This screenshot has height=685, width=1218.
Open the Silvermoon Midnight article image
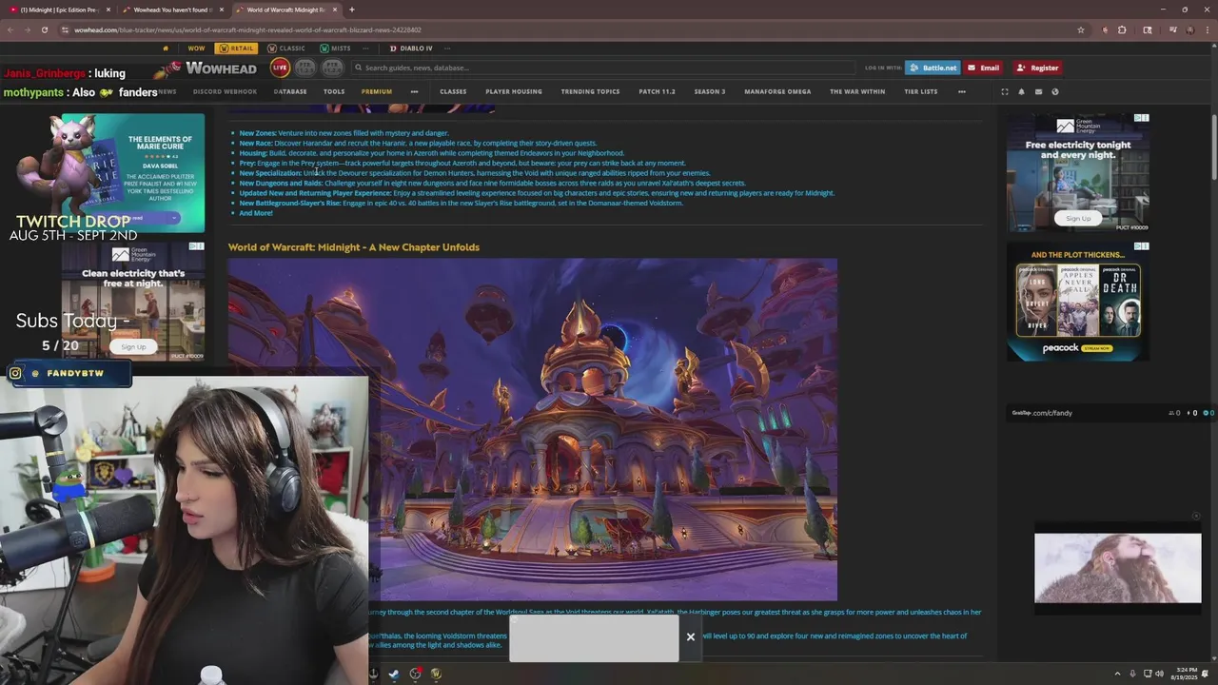click(533, 429)
